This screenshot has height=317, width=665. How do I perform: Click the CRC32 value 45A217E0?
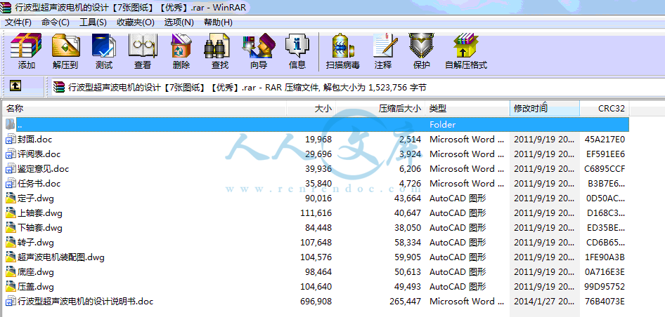point(605,140)
